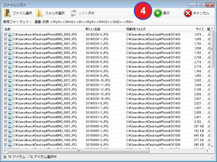Click the image file icon for IMG_0072.JPG
The height and width of the screenshot is (162, 217).
(x=10, y=80)
